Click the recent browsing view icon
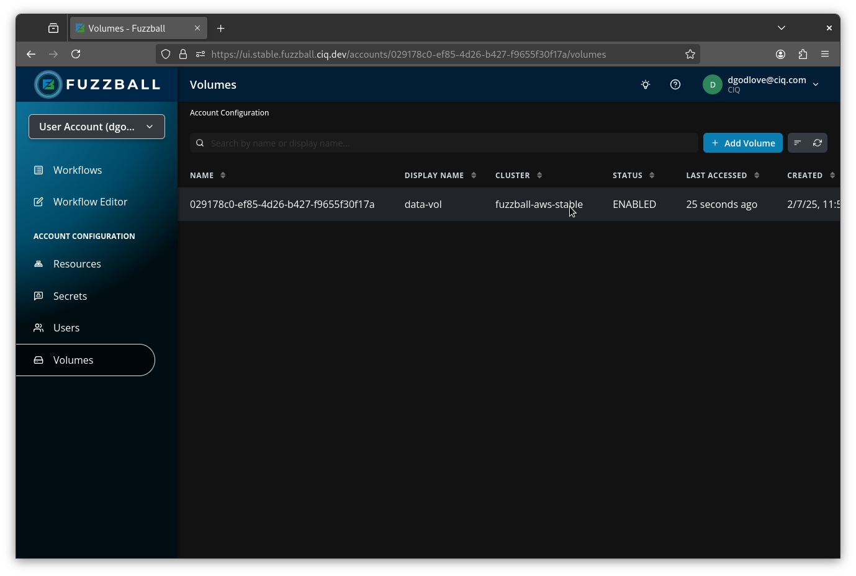Image resolution: width=856 pixels, height=576 pixels. click(53, 28)
